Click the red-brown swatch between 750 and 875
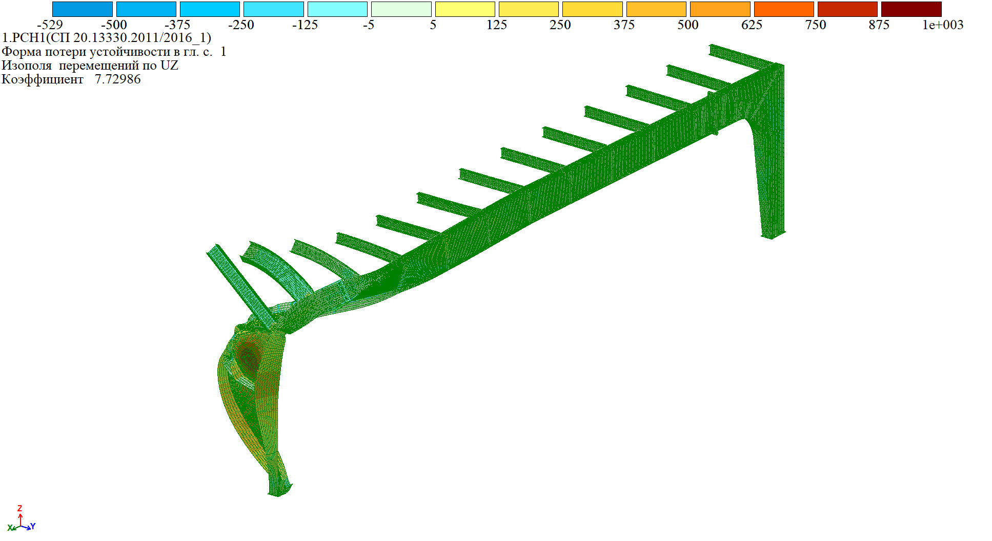 coord(847,9)
